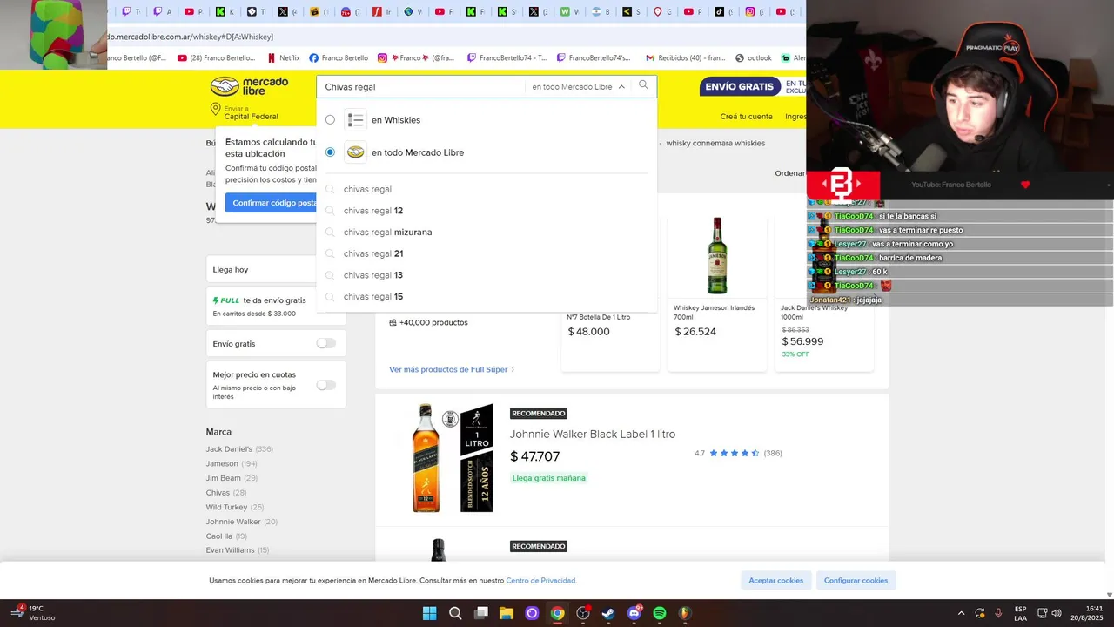
Task: Open Discord from the taskbar
Action: [x=634, y=613]
